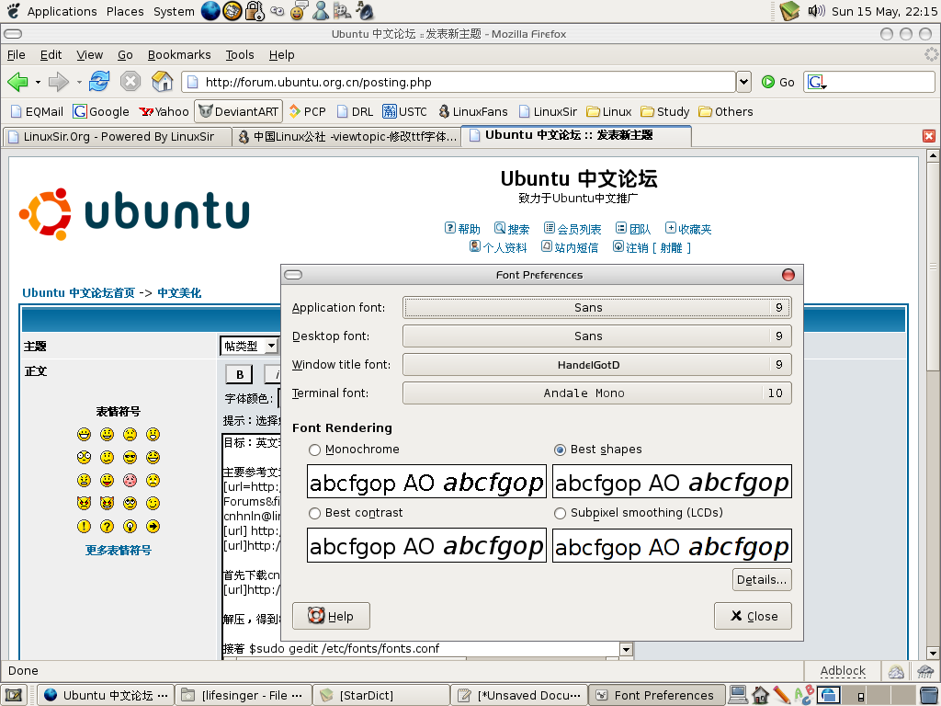Change the Terminal font Andale Mono
This screenshot has width=941, height=706.
coord(596,393)
